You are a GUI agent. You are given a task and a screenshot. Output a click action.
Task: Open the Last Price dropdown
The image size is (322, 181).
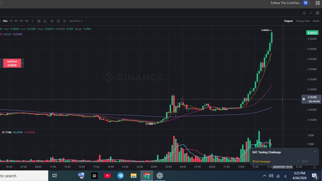point(76,21)
